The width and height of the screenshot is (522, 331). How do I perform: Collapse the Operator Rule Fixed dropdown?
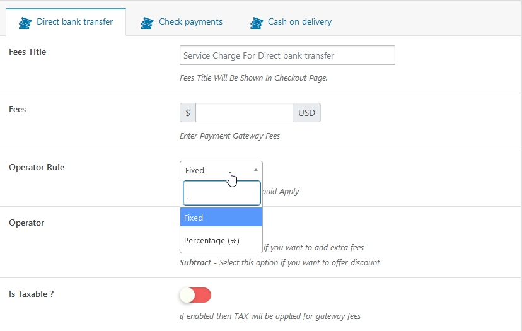214,170
